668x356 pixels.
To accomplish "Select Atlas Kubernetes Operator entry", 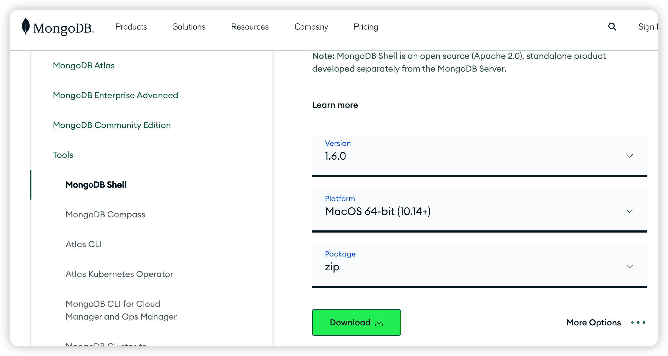I will click(119, 274).
